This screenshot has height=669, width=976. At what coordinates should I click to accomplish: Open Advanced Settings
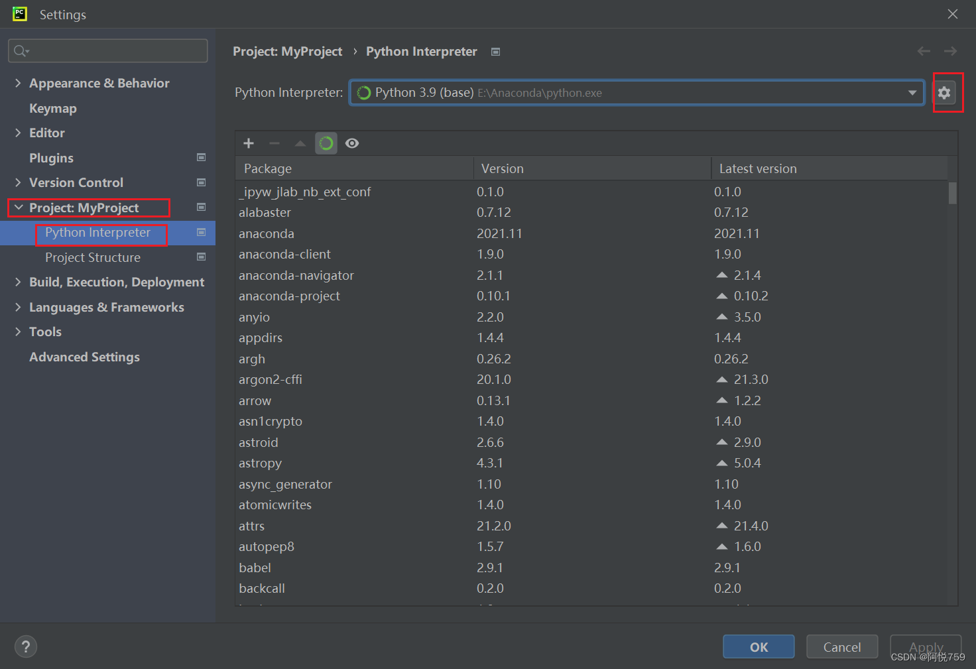[x=84, y=357]
